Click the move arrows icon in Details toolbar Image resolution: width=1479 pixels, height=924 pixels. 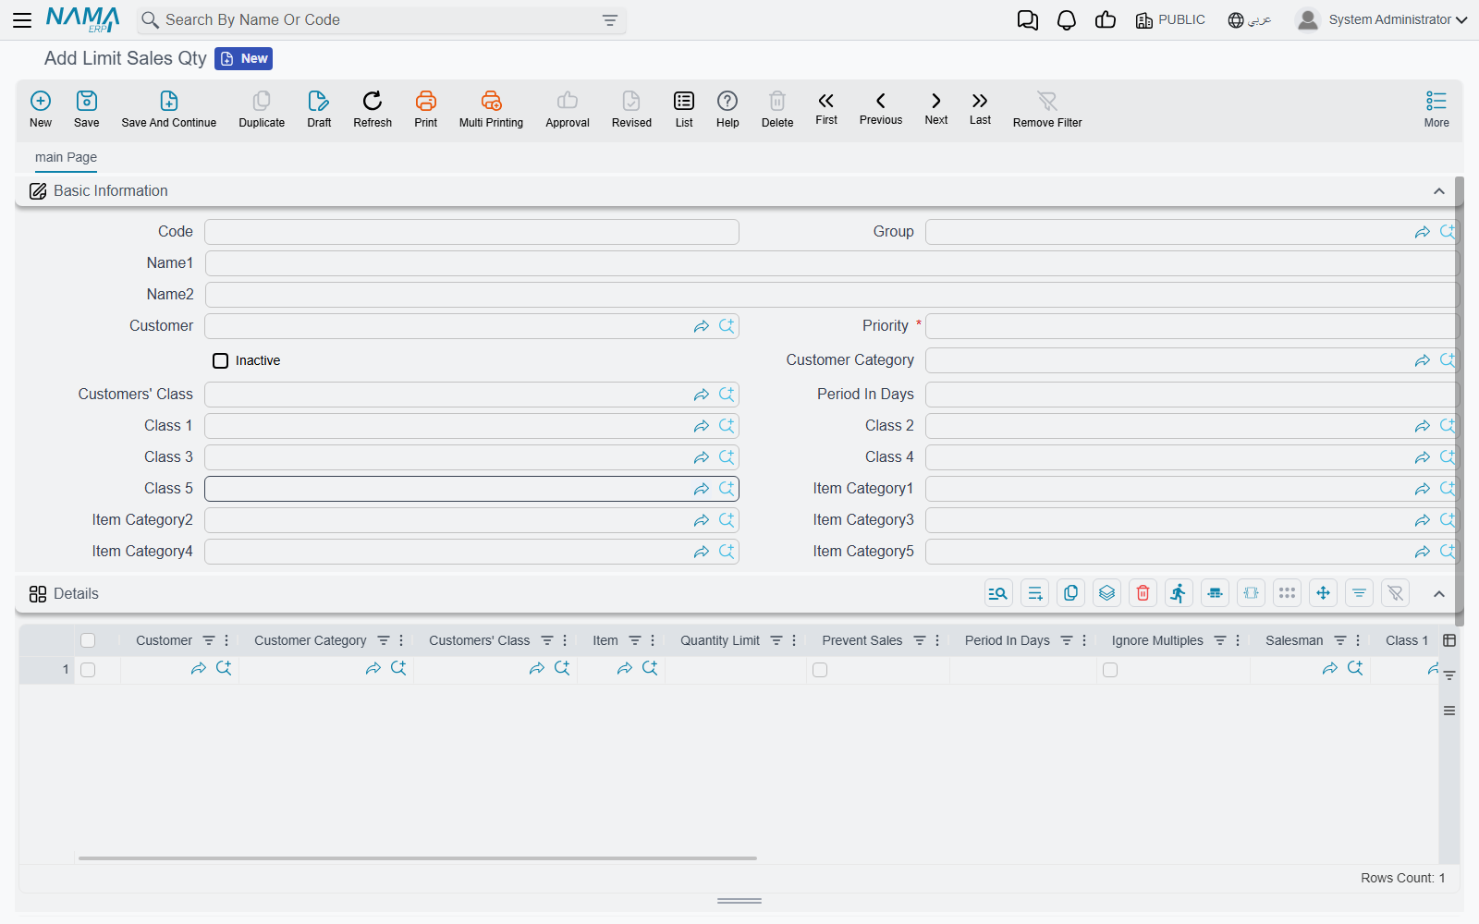[x=1323, y=593]
